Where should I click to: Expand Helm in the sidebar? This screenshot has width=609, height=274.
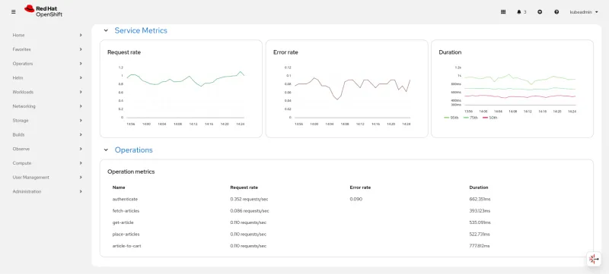[47, 77]
